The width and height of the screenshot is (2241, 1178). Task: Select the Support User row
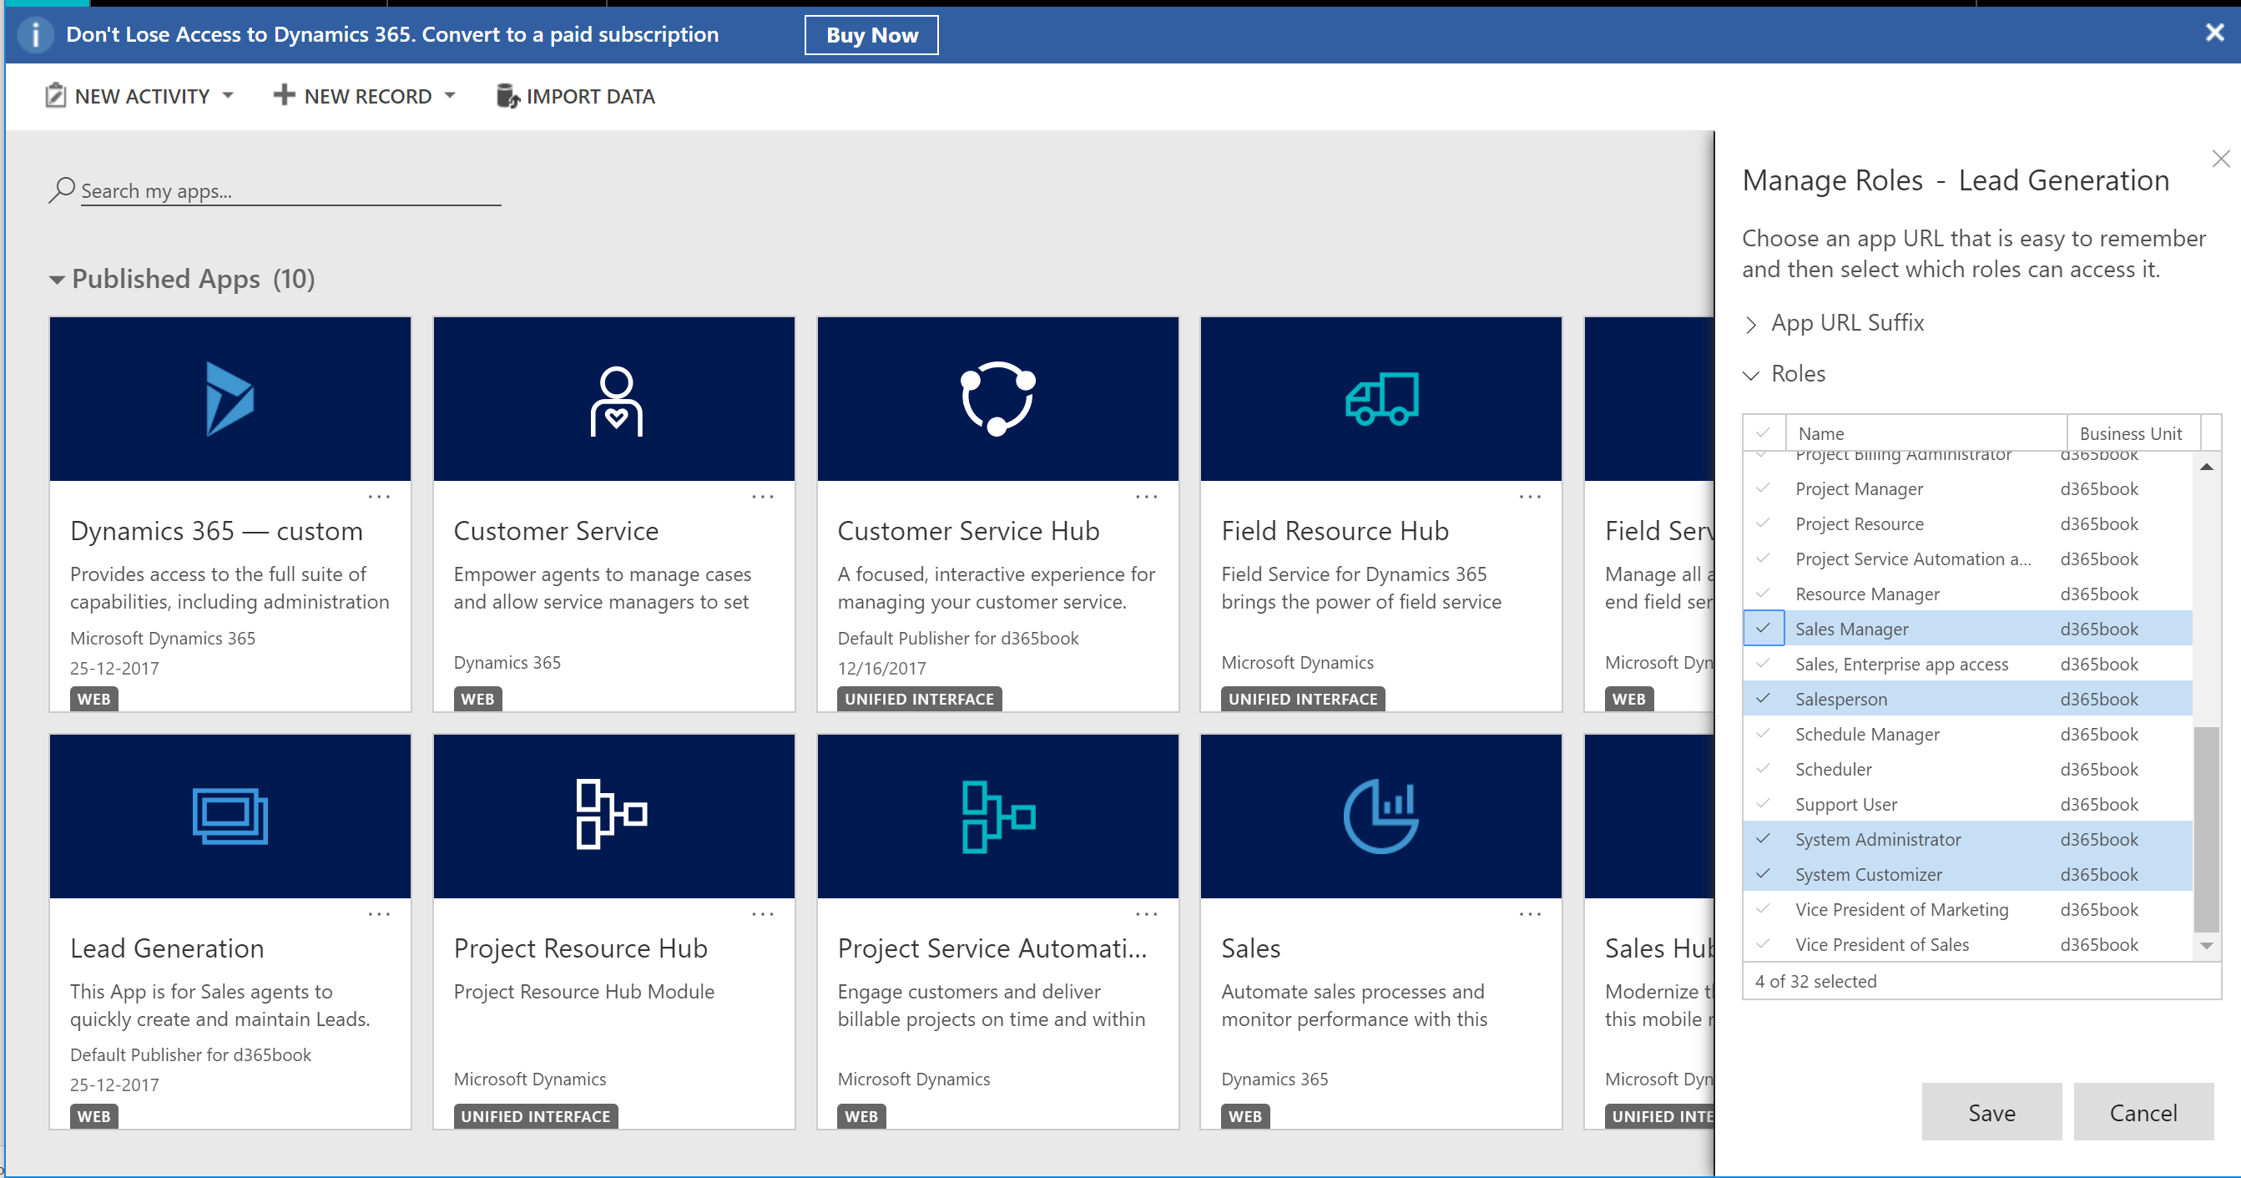click(x=1967, y=804)
